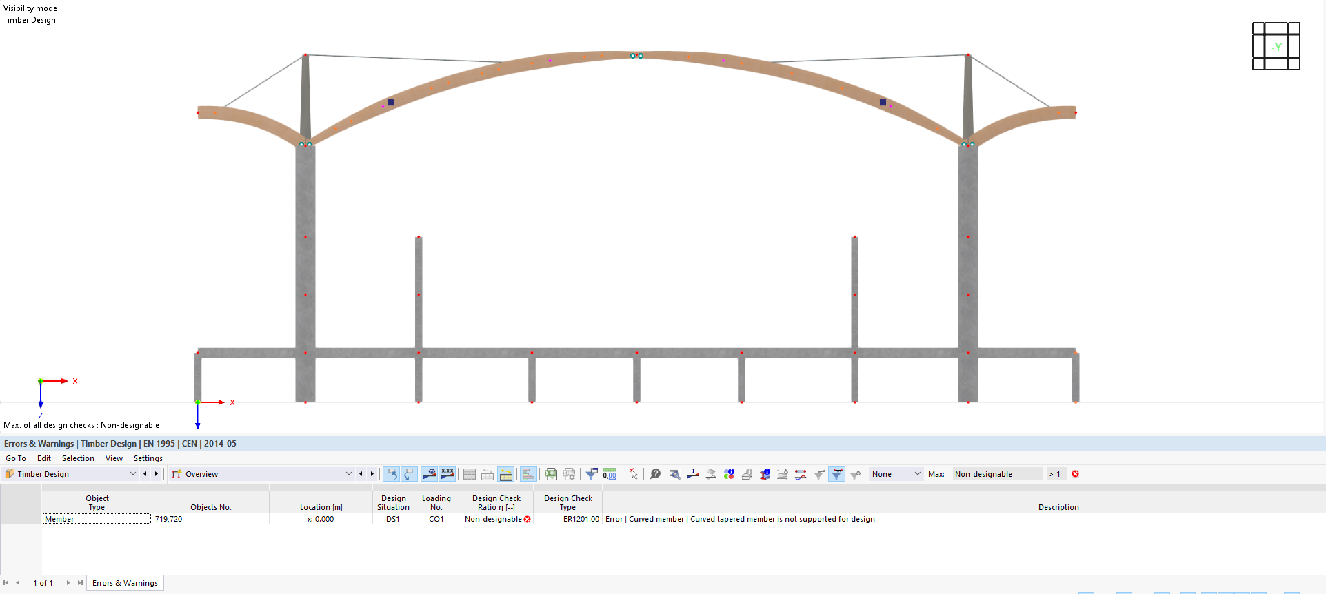Screen dimensions: 1326x594
Task: Open the Go To menu
Action: pyautogui.click(x=16, y=458)
